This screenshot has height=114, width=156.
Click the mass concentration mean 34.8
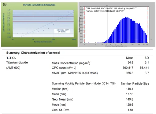[x=130, y=62]
